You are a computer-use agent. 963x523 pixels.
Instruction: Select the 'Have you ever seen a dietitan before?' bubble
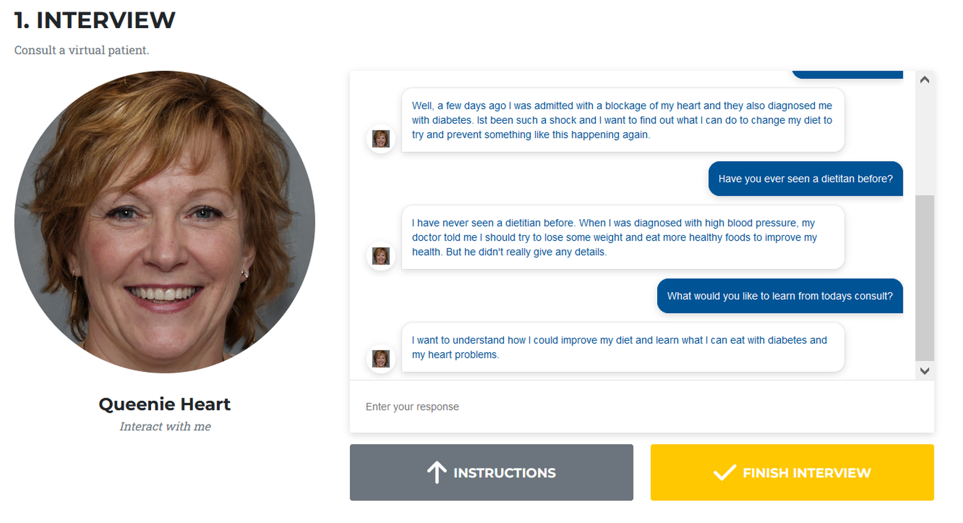[805, 179]
